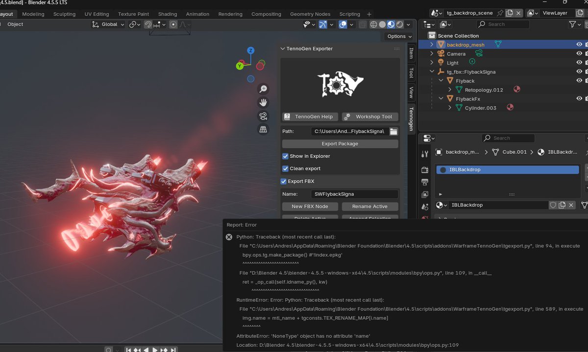The height and width of the screenshot is (352, 588).
Task: Toggle Export FBX checkbox
Action: [283, 181]
